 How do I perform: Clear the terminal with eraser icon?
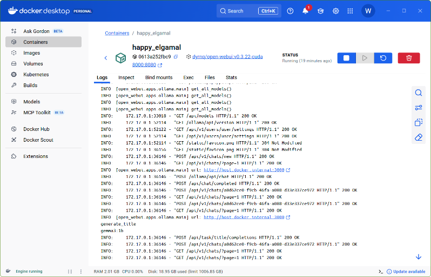tap(418, 137)
